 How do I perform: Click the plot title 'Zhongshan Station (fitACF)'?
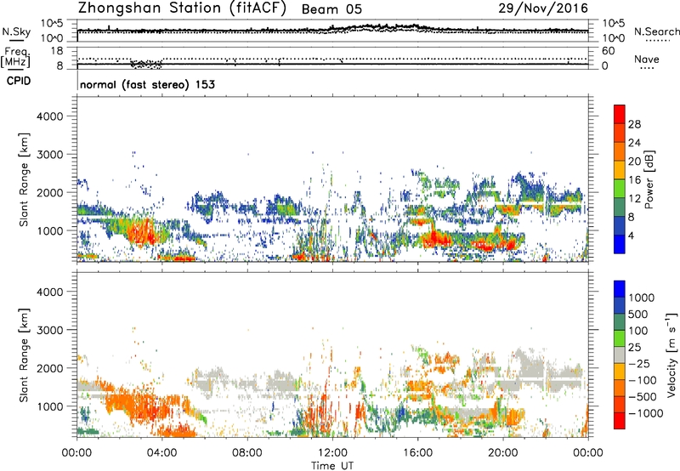(x=182, y=9)
